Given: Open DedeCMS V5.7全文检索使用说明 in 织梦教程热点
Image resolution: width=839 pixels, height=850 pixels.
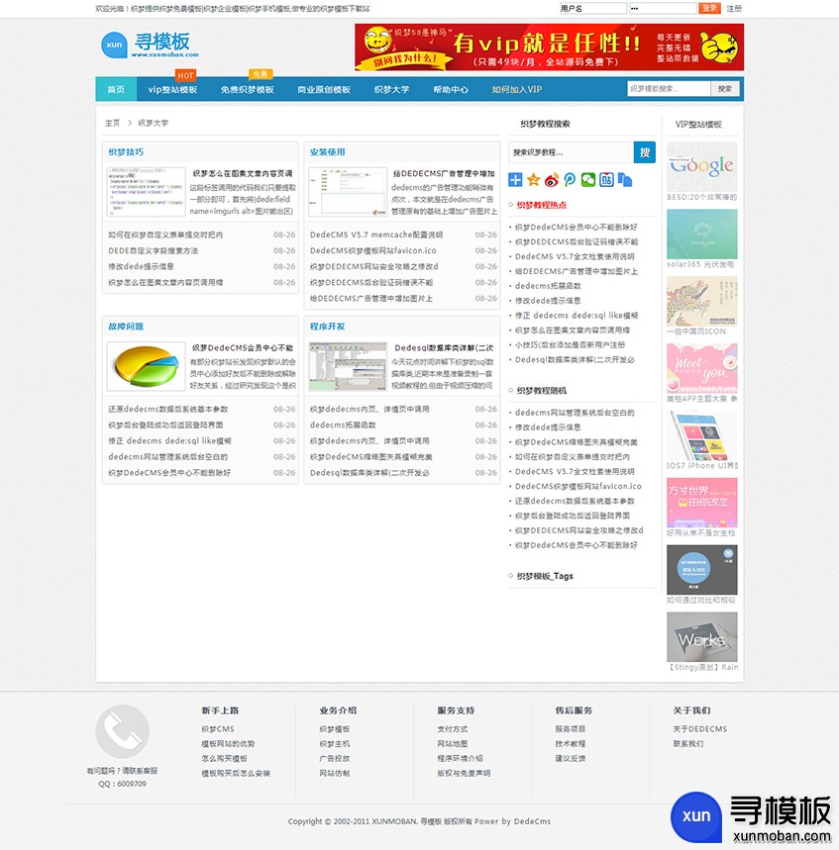Looking at the screenshot, I should point(575,256).
